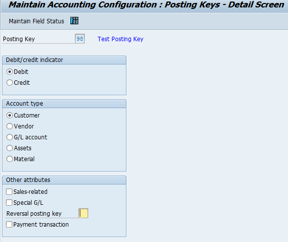
Task: Enable the Sales-related checkbox
Action: [x=9, y=191]
